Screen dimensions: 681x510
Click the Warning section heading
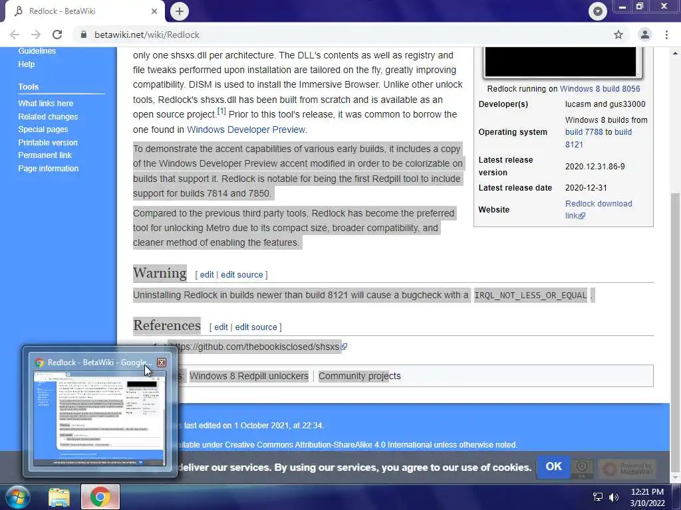[160, 273]
